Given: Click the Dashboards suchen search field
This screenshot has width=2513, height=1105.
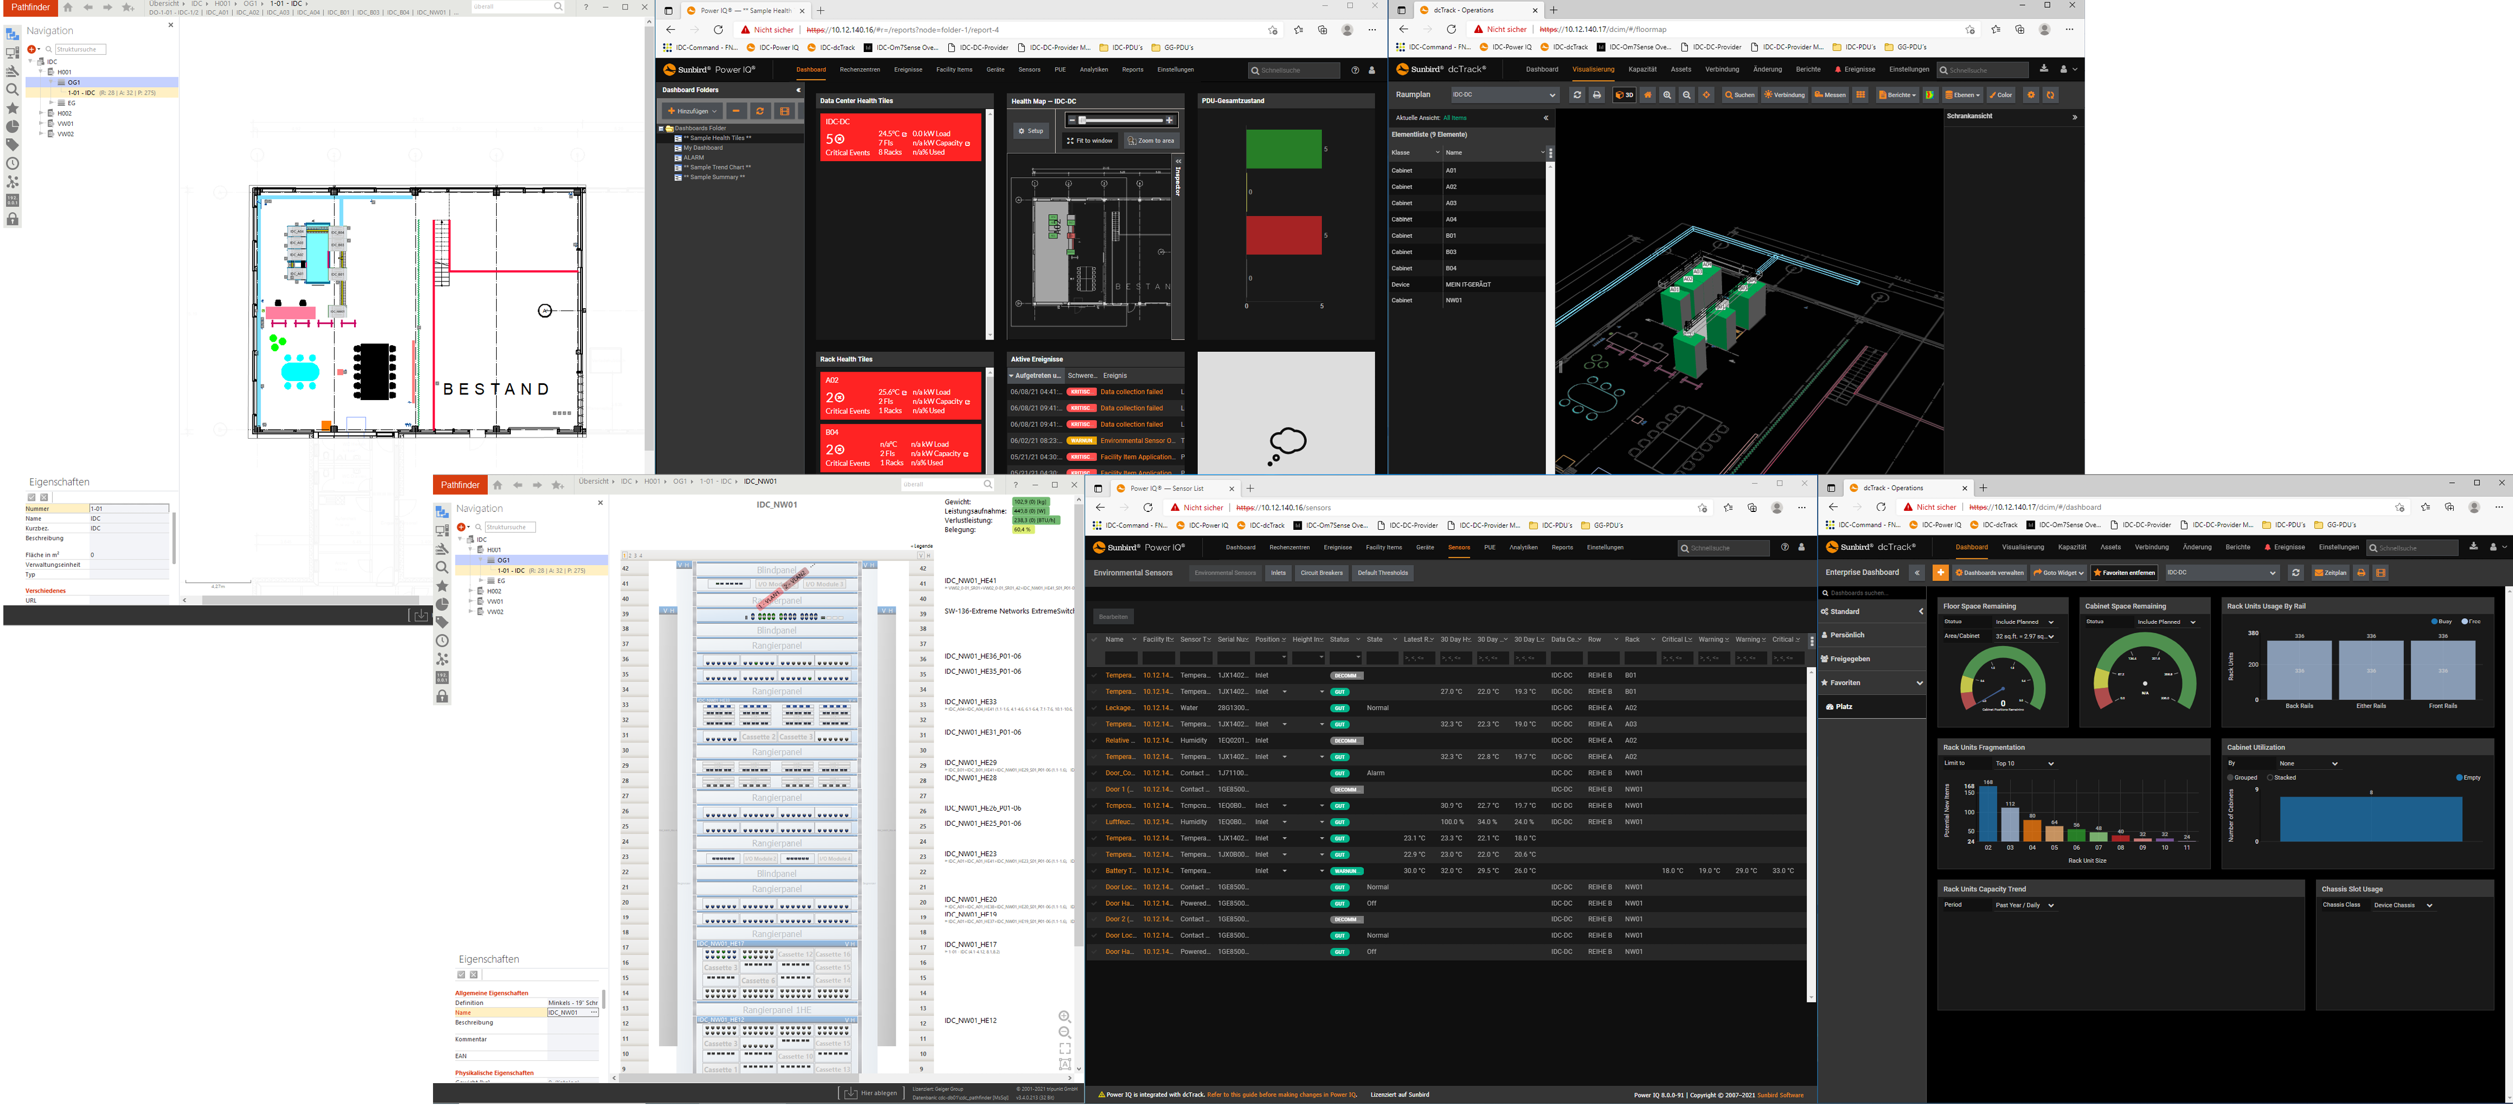Looking at the screenshot, I should (1872, 593).
